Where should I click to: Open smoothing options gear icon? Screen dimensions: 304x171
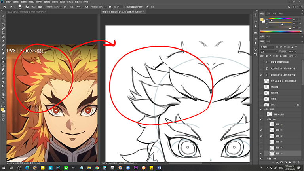click(110, 7)
